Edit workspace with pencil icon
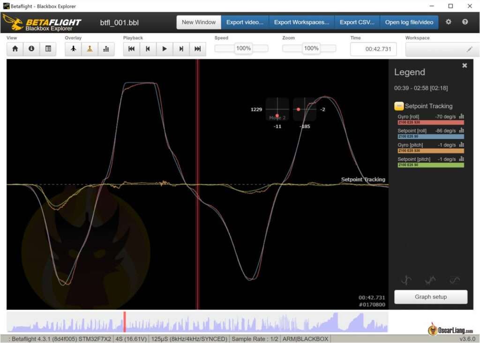 pos(470,49)
